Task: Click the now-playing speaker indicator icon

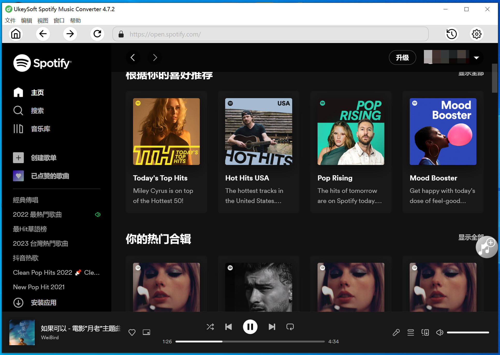Action: click(x=98, y=214)
